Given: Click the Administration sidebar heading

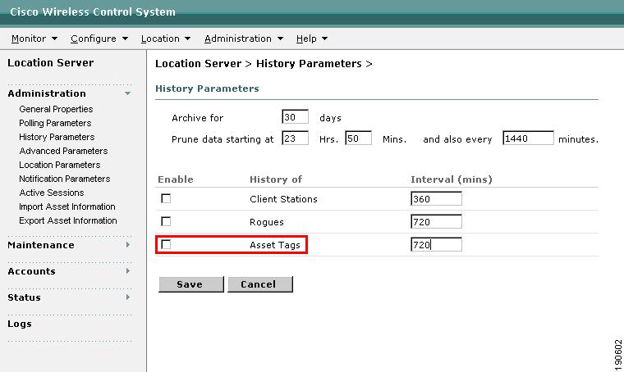Looking at the screenshot, I should [x=47, y=93].
